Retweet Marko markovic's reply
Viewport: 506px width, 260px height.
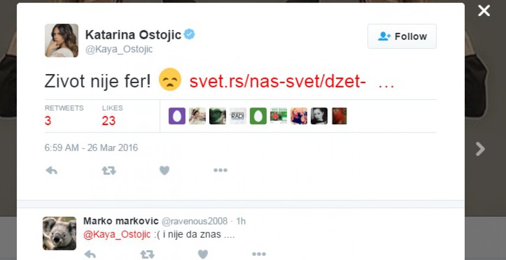[147, 254]
